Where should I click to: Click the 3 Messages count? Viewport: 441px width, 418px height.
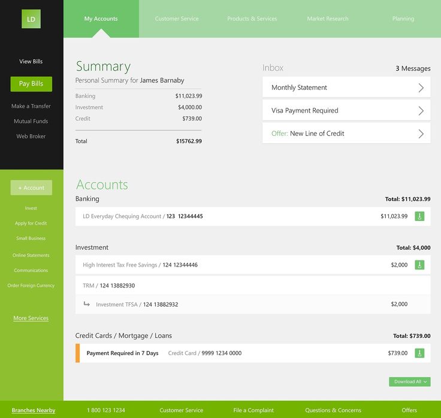coord(413,68)
